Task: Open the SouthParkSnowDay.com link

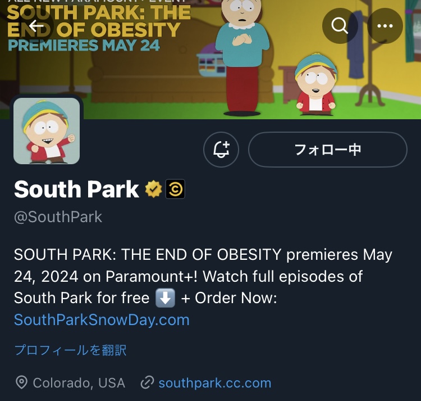Action: (x=102, y=320)
